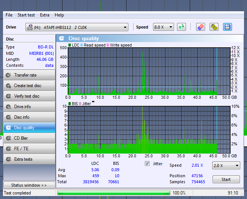Click the BIS lower chart area
The image size is (247, 199).
[x=149, y=130]
